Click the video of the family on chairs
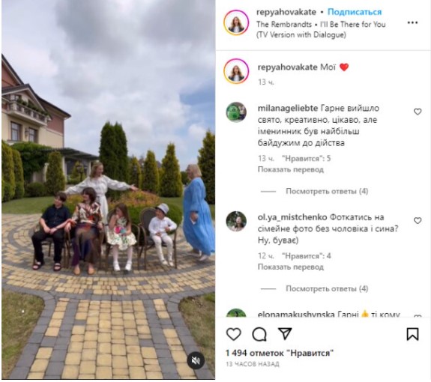 108,190
